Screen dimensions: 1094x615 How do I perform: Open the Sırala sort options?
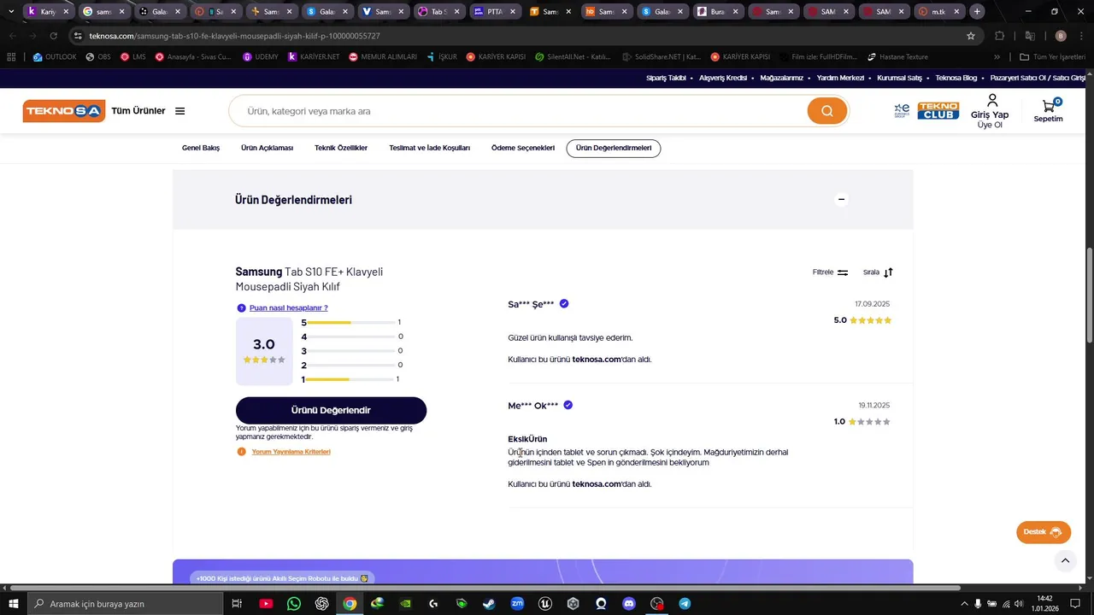point(878,272)
